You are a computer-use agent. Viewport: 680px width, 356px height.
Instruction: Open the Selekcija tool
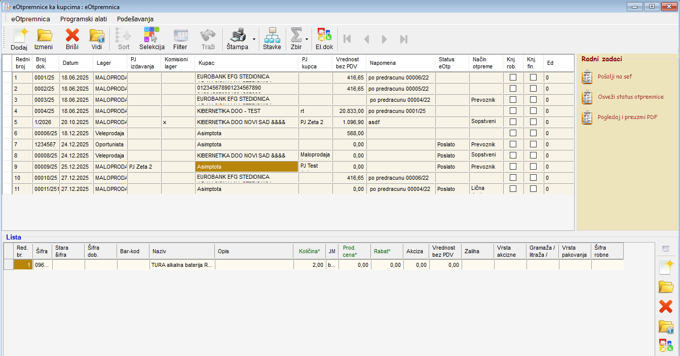pos(152,38)
